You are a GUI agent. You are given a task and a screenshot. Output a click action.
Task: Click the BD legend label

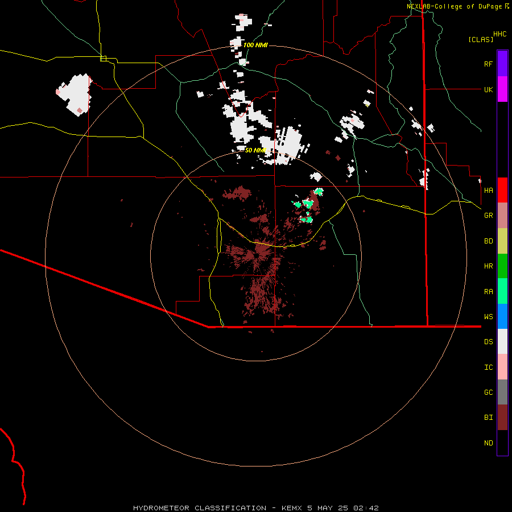coord(488,241)
